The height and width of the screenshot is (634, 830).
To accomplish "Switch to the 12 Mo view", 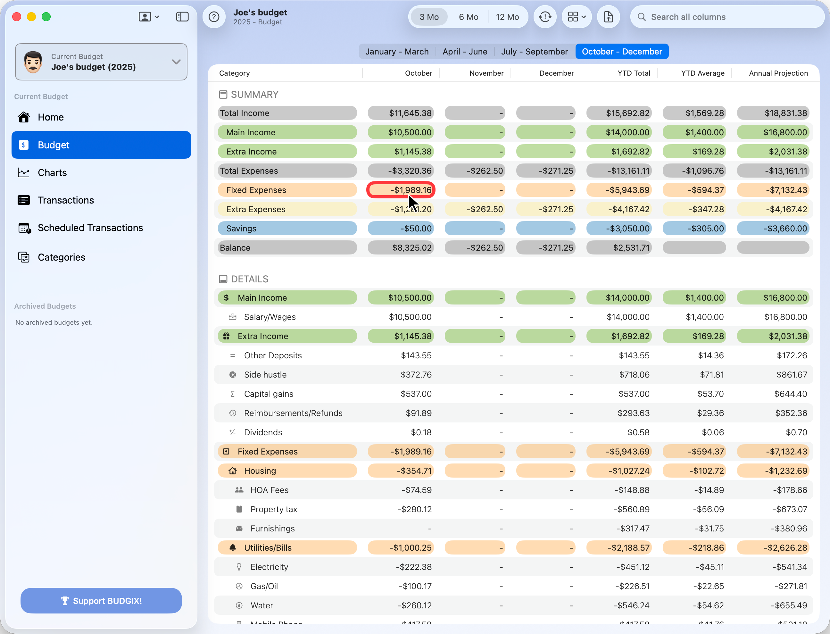I will (508, 17).
